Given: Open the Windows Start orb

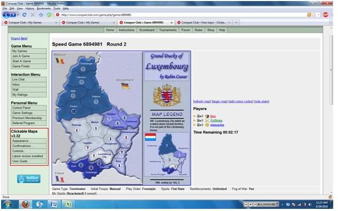Looking at the screenshot, I should click(x=7, y=204).
